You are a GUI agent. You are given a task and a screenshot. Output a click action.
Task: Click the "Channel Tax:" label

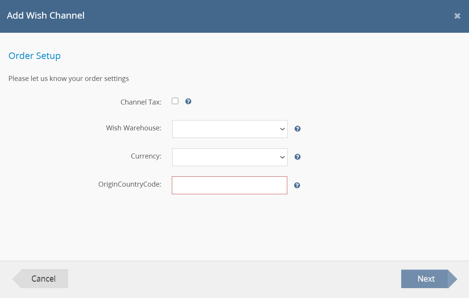141,102
